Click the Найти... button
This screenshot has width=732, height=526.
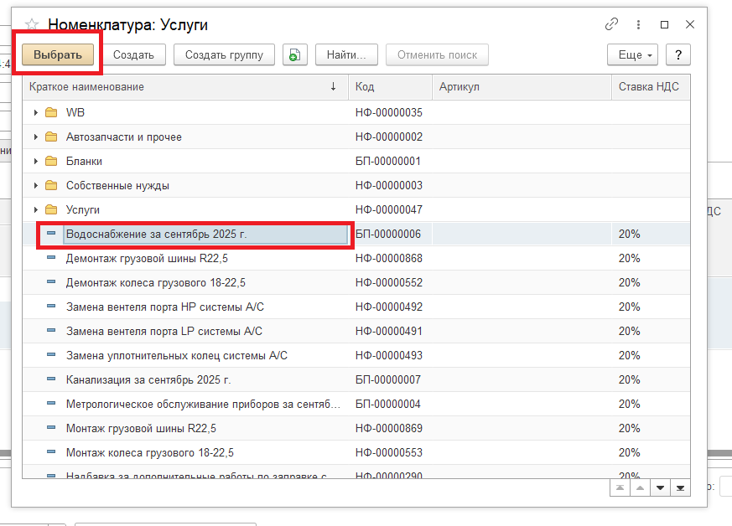click(x=346, y=55)
